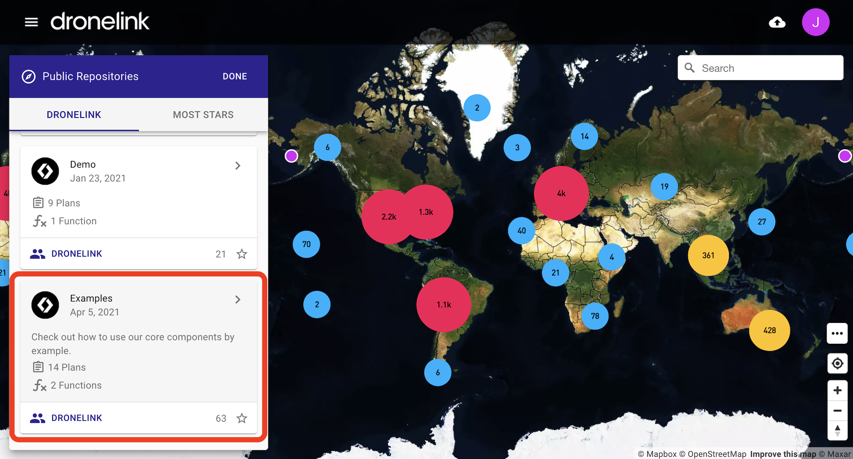Click the 1.3k map cluster
This screenshot has height=459, width=853.
(x=426, y=212)
